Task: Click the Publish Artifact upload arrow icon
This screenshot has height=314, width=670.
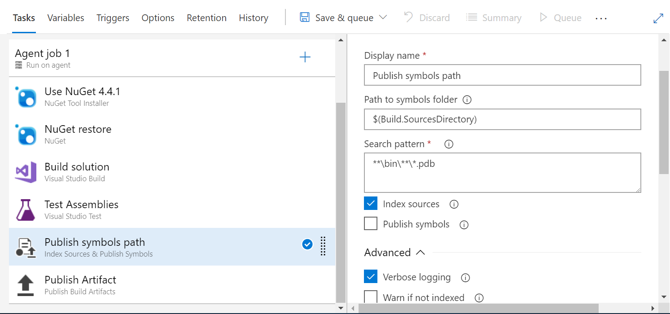Action: (26, 285)
